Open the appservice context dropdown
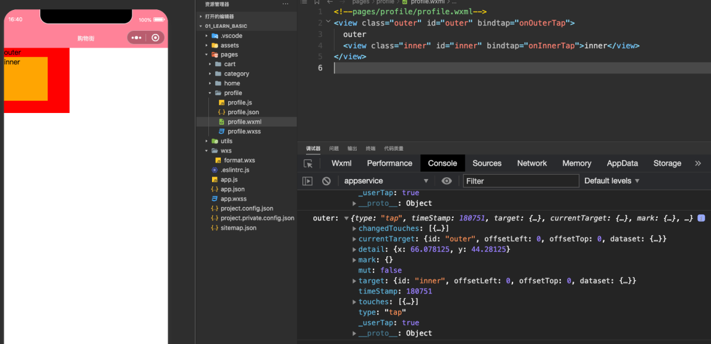Screen dimensions: 711x344 (x=386, y=181)
